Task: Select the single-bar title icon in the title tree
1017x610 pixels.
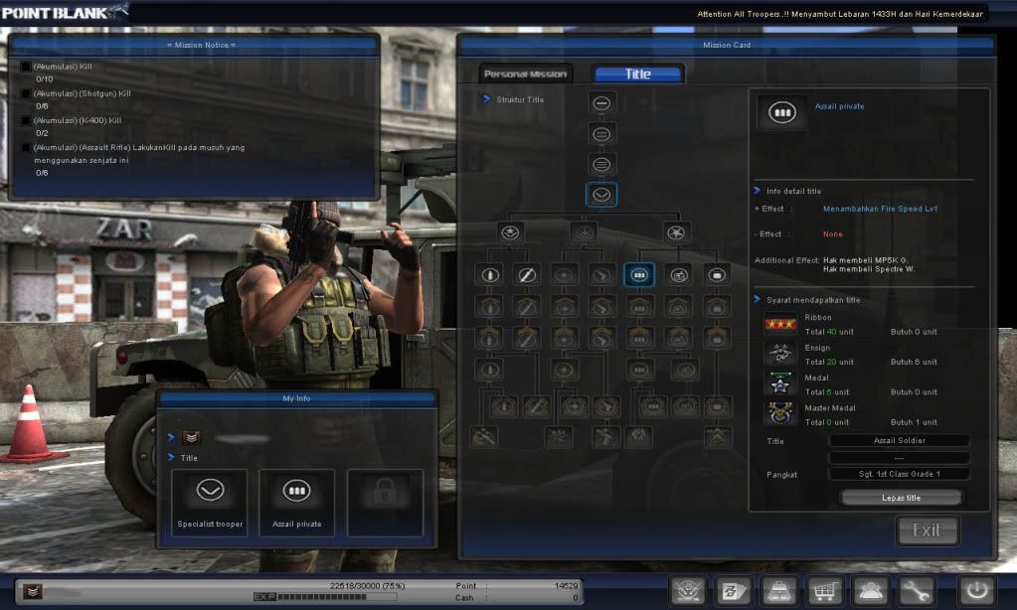Action: (x=601, y=103)
